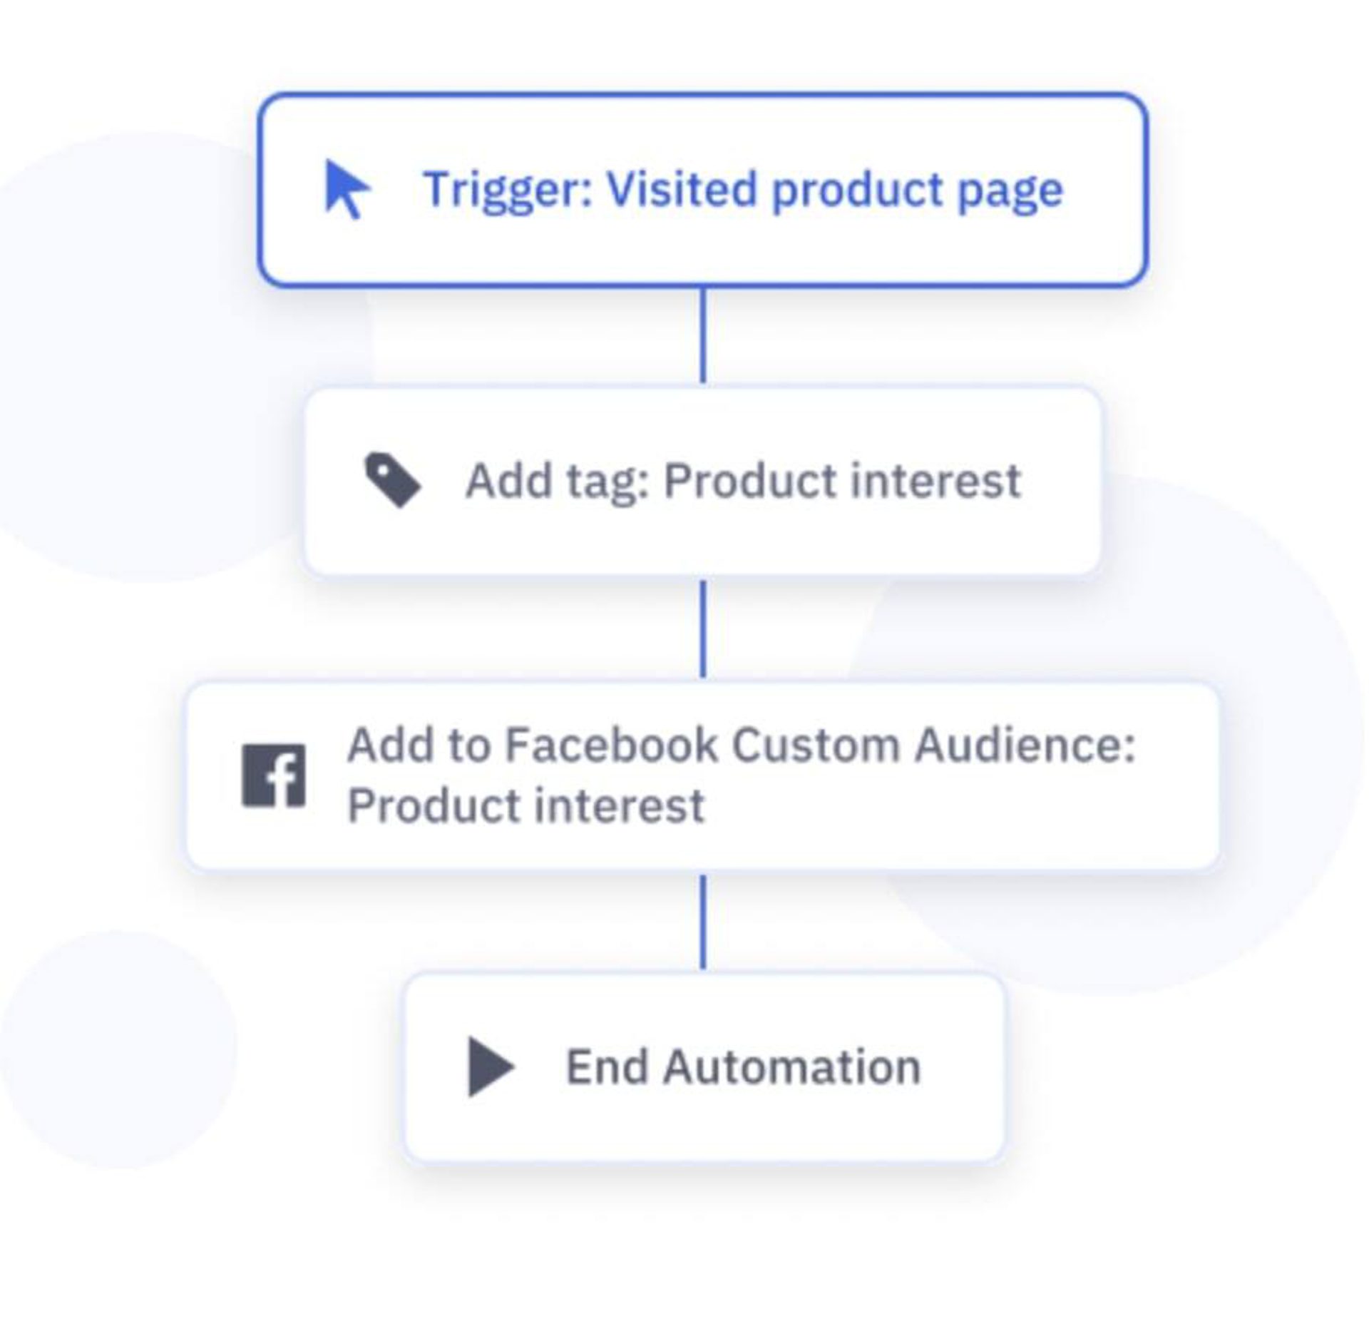
Task: Click the connector line above End Automation
Action: coord(704,922)
